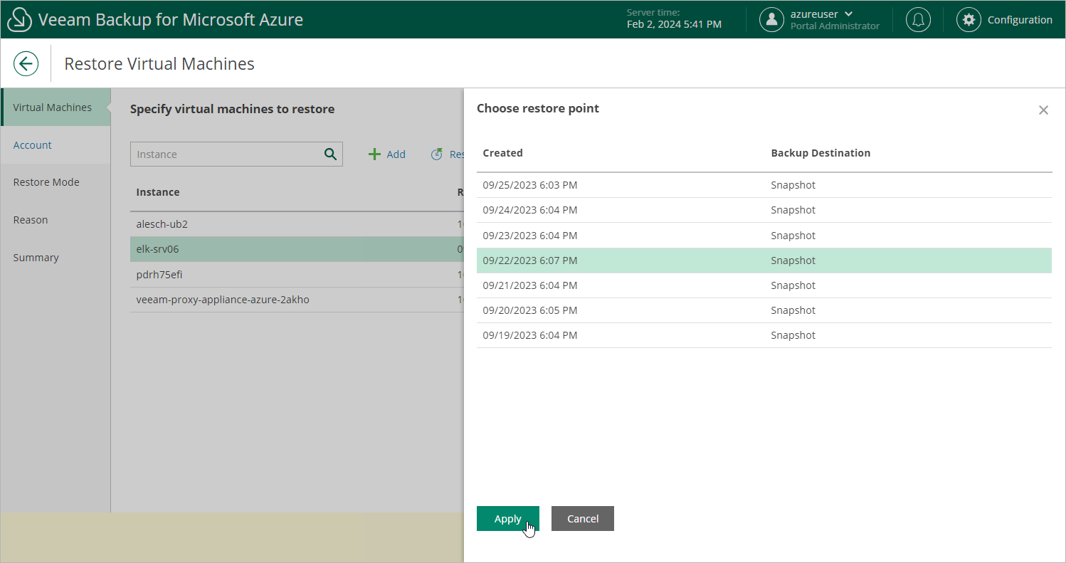This screenshot has width=1066, height=563.
Task: Select the alesch-ub2 instance row
Action: click(297, 224)
